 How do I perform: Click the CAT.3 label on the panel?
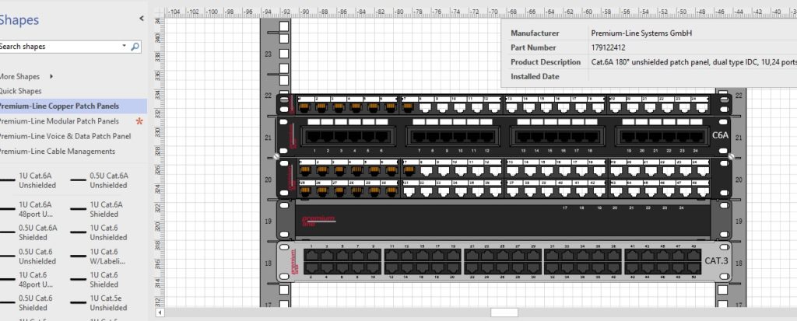click(716, 261)
